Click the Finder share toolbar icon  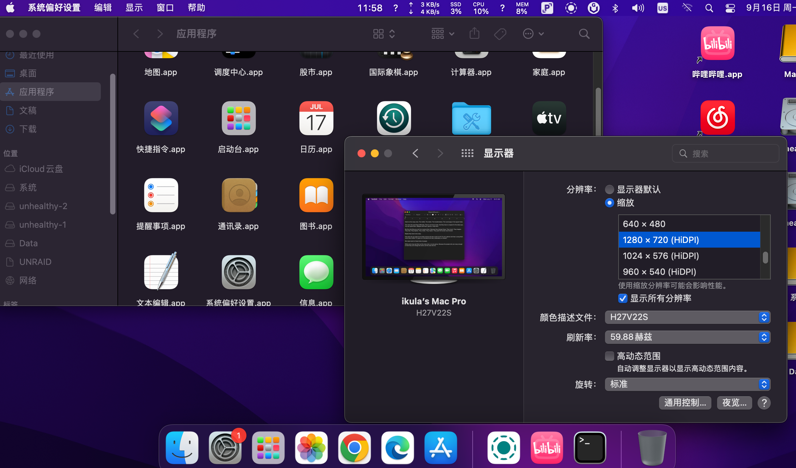point(474,34)
